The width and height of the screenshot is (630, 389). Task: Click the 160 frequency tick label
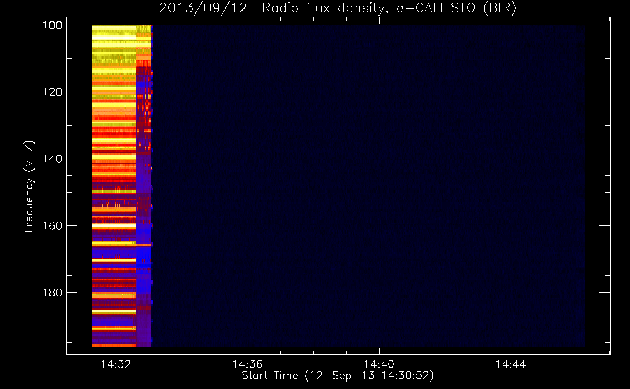[x=53, y=226]
